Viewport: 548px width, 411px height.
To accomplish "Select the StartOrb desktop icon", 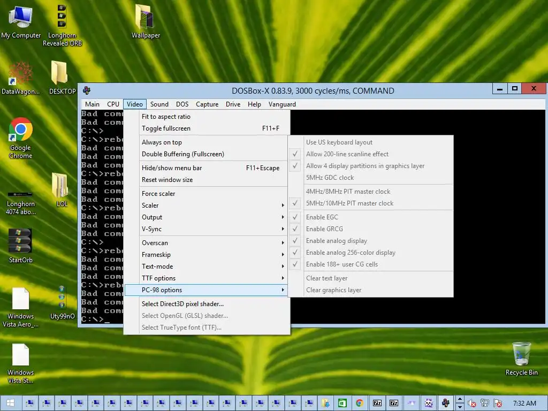I will point(21,246).
